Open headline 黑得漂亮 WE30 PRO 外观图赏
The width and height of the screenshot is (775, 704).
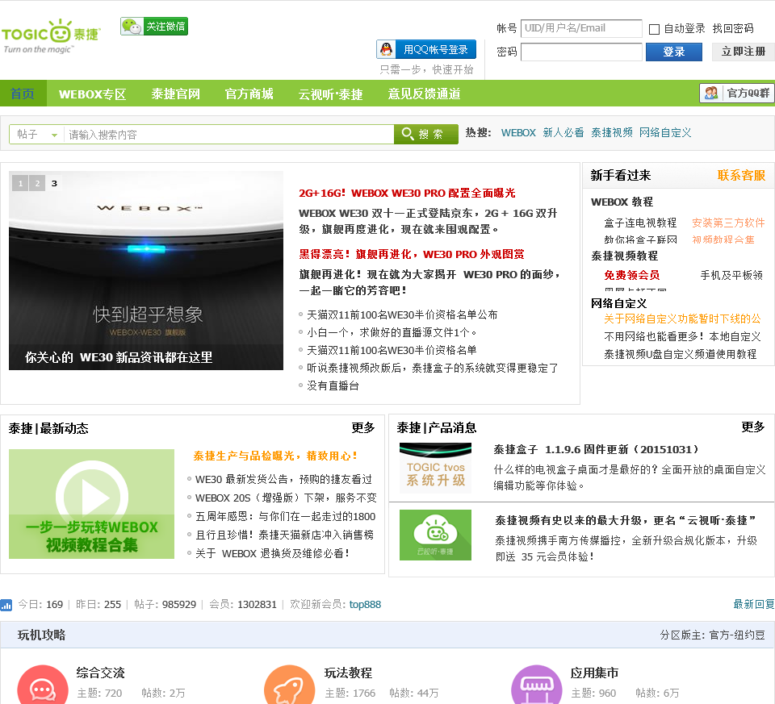pyautogui.click(x=412, y=254)
